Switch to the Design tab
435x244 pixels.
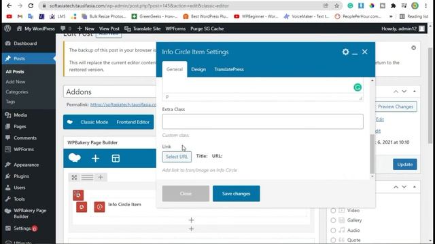pyautogui.click(x=198, y=69)
